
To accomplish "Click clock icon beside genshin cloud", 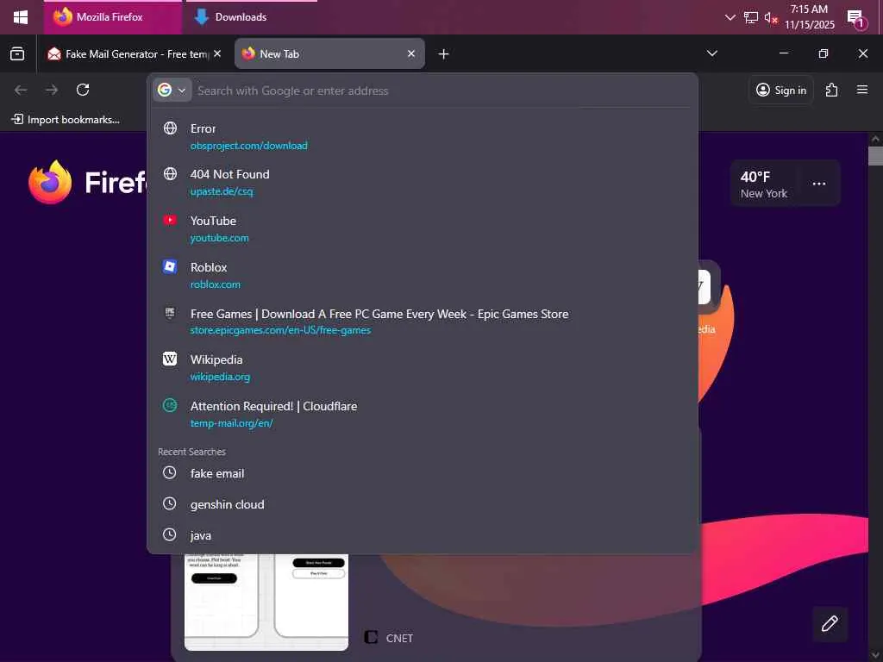I will tap(170, 503).
